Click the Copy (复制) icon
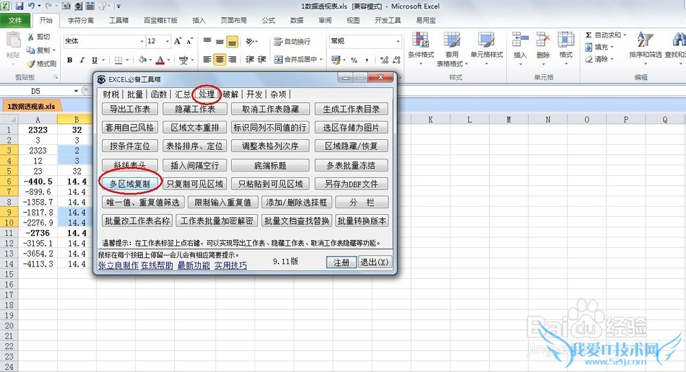The height and width of the screenshot is (372, 686). (x=31, y=50)
